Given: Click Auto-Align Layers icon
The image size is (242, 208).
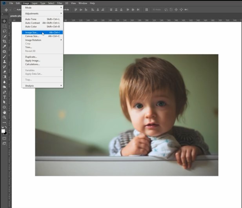Looking at the screenshot, I should [147, 10].
